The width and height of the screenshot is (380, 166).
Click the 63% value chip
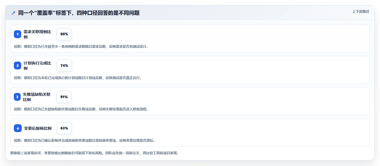[x=64, y=128]
